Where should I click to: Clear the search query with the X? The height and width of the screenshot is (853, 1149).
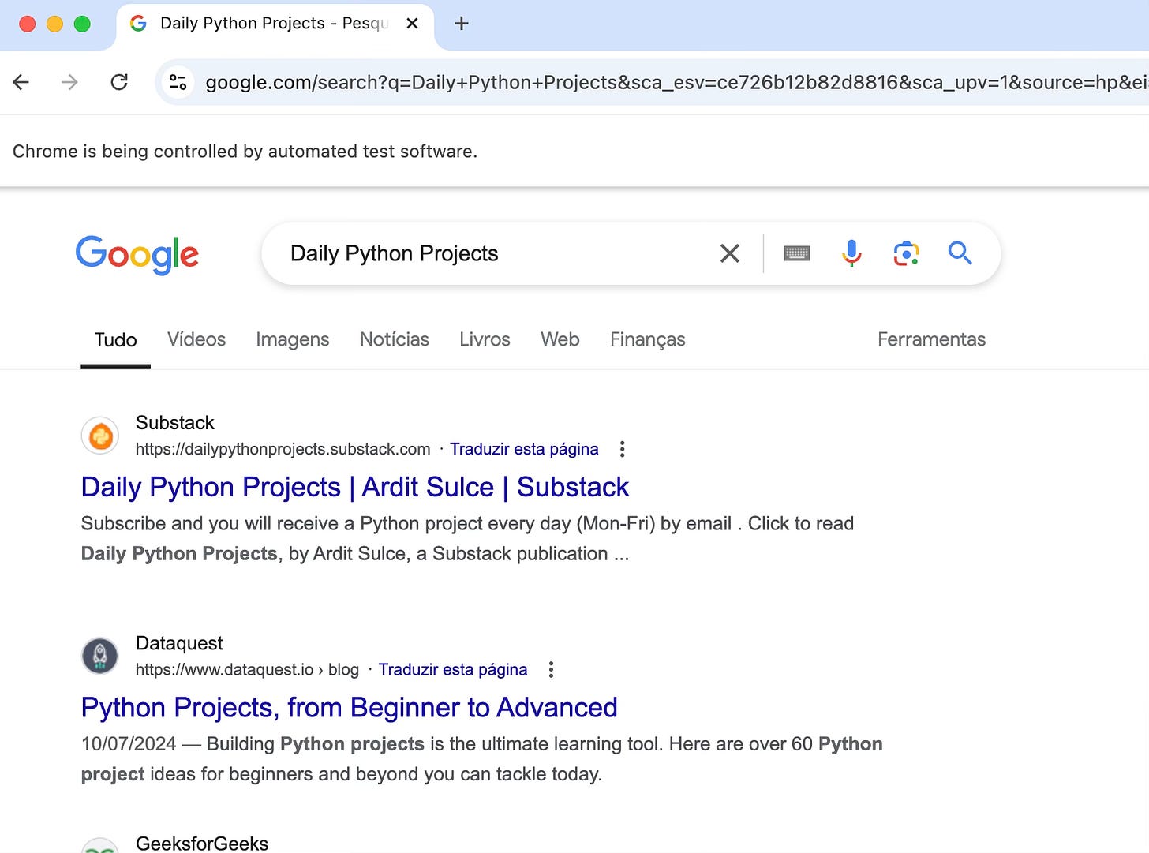pos(729,253)
